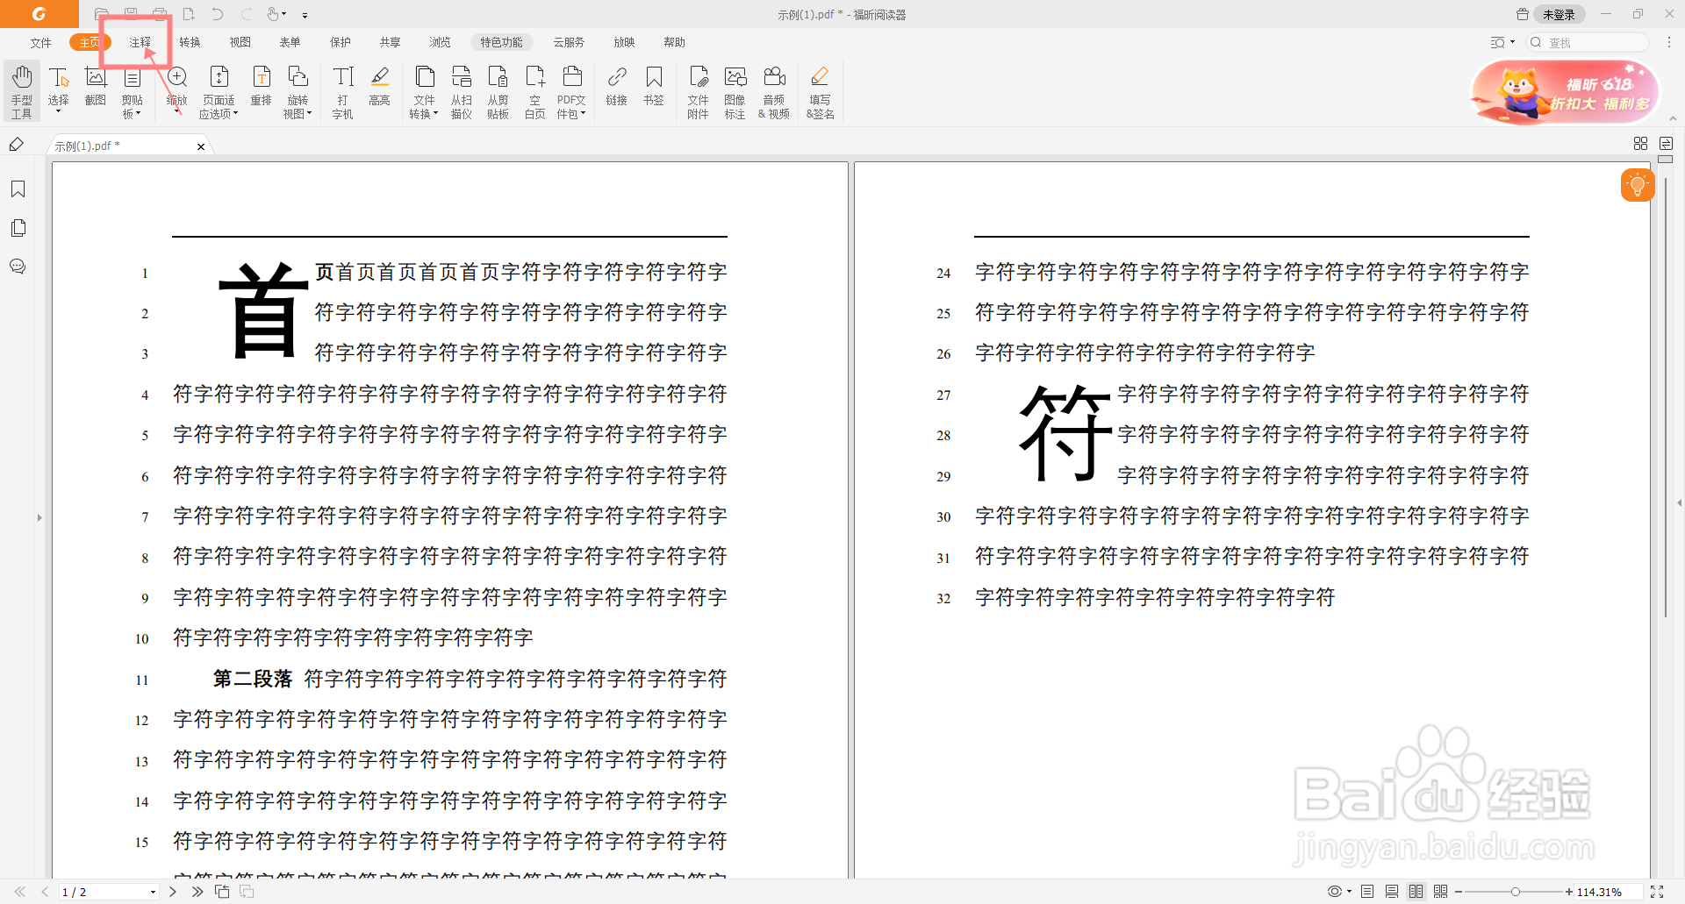Click the Reflow tool (重排)
The height and width of the screenshot is (904, 1685).
point(262,86)
